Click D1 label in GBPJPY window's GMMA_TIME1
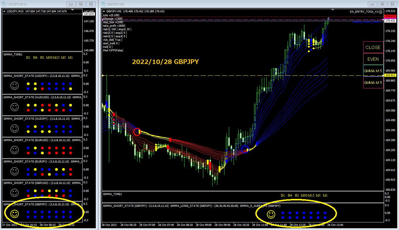This screenshot has width=399, height=230. tap(283, 195)
